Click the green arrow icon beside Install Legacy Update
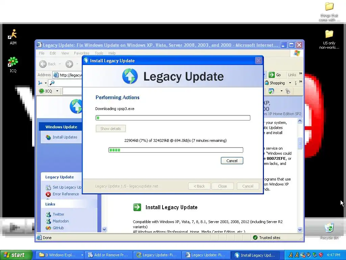Viewport: 346px width, 260px height. pyautogui.click(x=137, y=208)
